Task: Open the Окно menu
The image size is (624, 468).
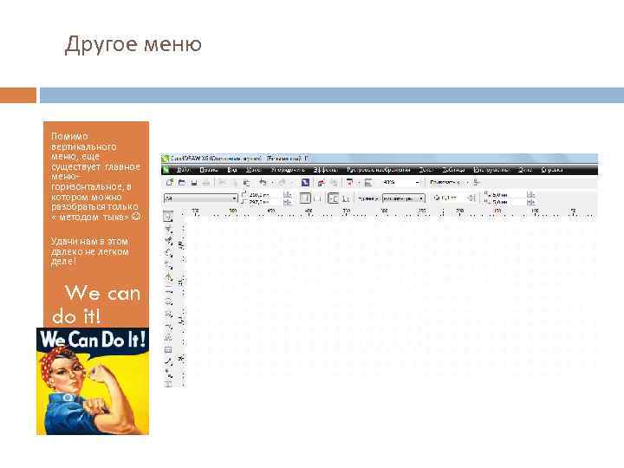Action: [x=524, y=170]
